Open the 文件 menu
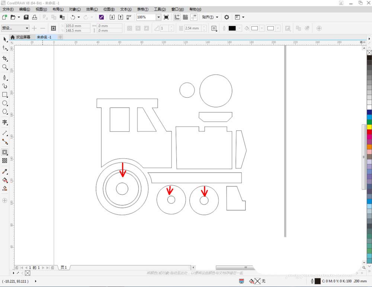Image resolution: width=372 pixels, height=287 pixels. click(x=8, y=9)
